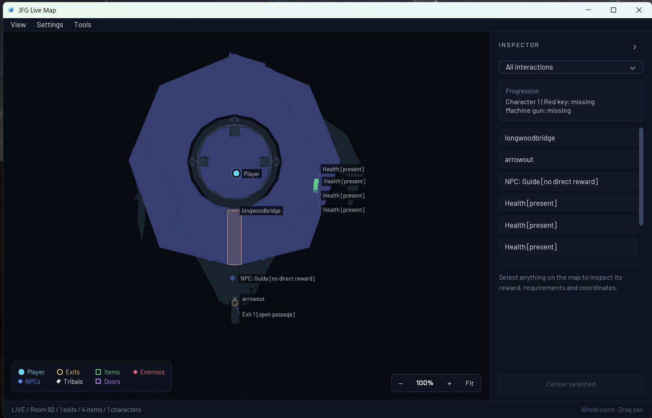
Task: Click the Fit button
Action: coord(469,383)
